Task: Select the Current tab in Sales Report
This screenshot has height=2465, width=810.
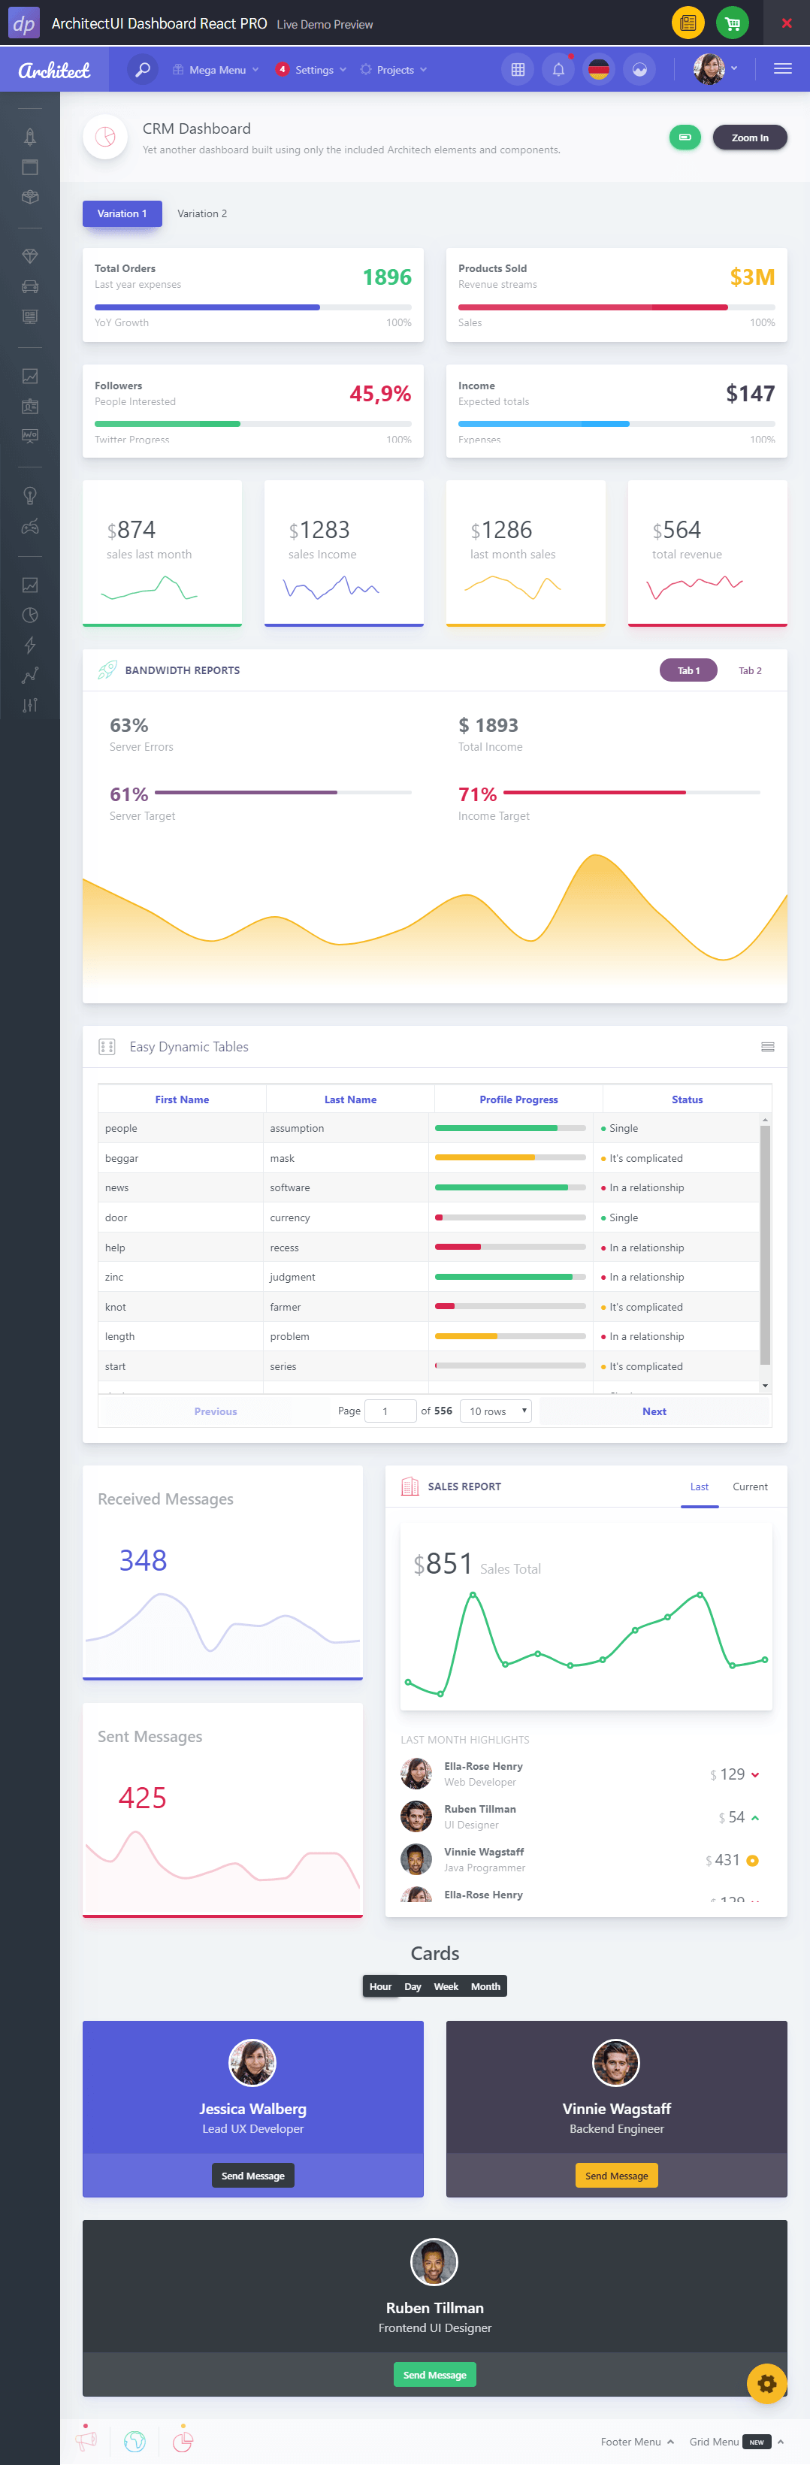Action: point(750,1486)
